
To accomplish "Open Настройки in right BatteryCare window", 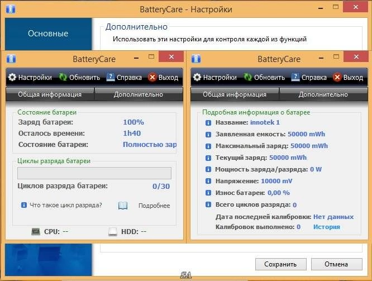I will tap(220, 77).
